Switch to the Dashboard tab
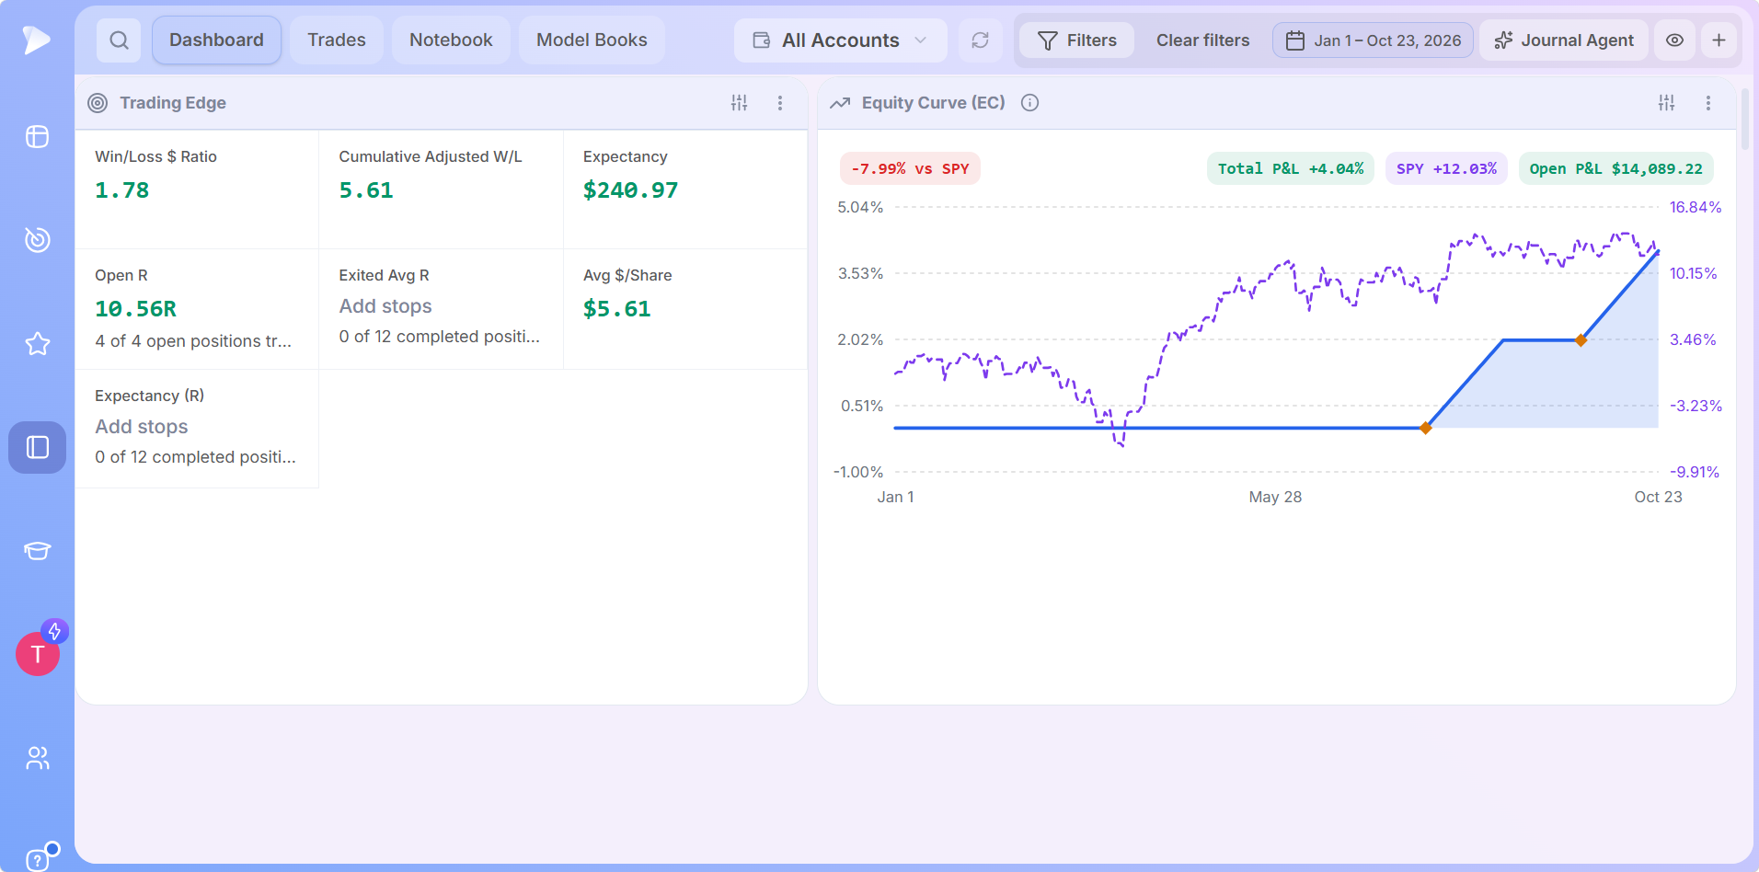This screenshot has width=1759, height=872. point(216,40)
